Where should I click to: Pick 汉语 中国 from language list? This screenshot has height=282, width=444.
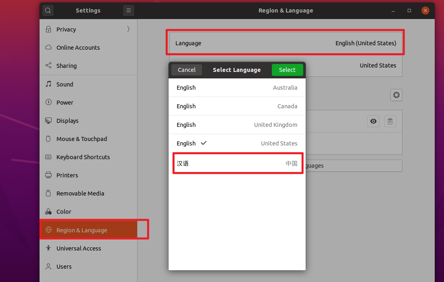(x=237, y=164)
